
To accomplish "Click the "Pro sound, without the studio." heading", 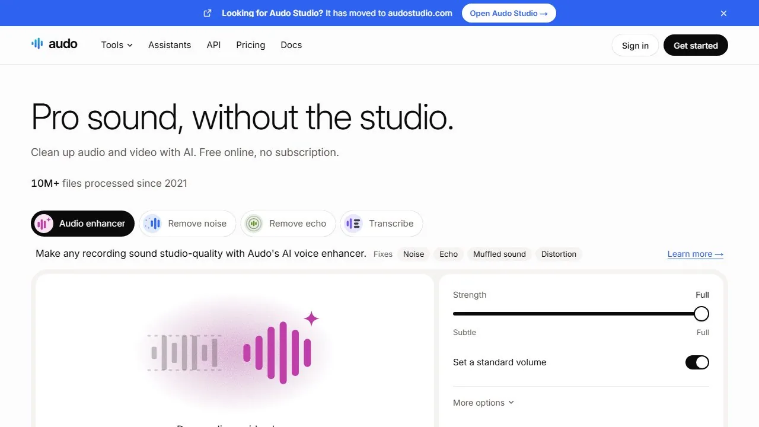I will 242,117.
